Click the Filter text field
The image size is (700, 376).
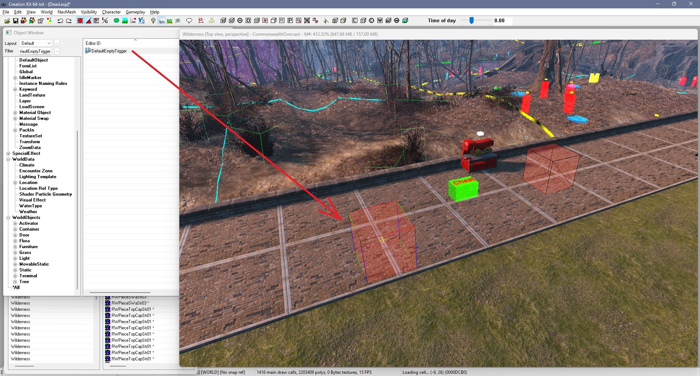(35, 51)
